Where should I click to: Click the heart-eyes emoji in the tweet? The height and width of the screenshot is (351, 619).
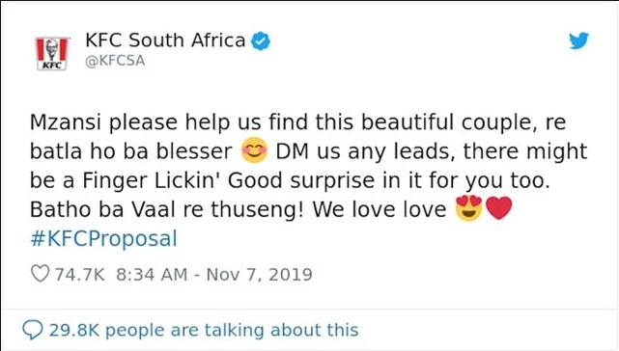[x=468, y=208]
